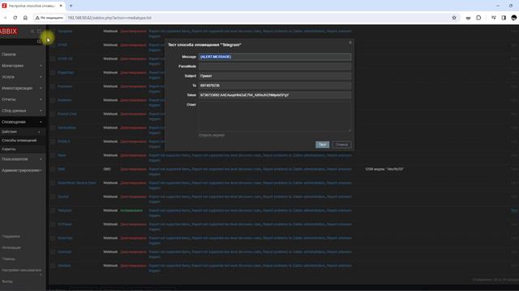The image size is (519, 291).
Task: Click Активировано status in the Telegram row
Action: (131, 210)
